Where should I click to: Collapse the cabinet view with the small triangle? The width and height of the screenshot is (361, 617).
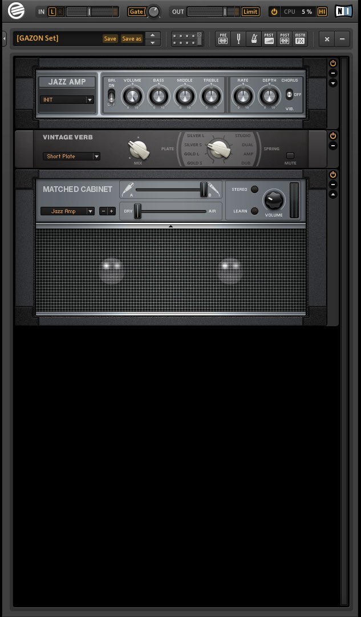[171, 226]
